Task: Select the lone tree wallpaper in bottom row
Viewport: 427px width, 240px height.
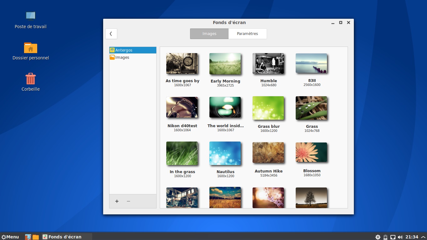Action: click(311, 197)
